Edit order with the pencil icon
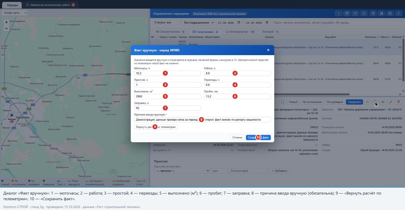The width and height of the screenshot is (405, 210). (x=391, y=102)
